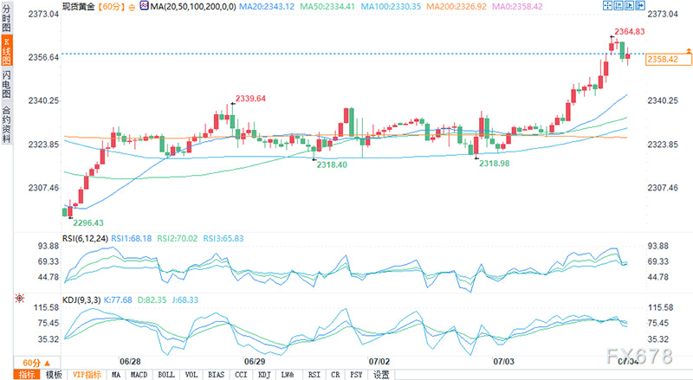Click the red gear icon beside KDJ panel

(x=19, y=299)
